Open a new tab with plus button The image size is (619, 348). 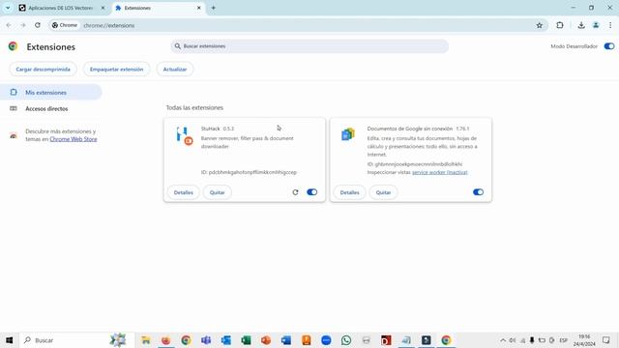tap(213, 8)
